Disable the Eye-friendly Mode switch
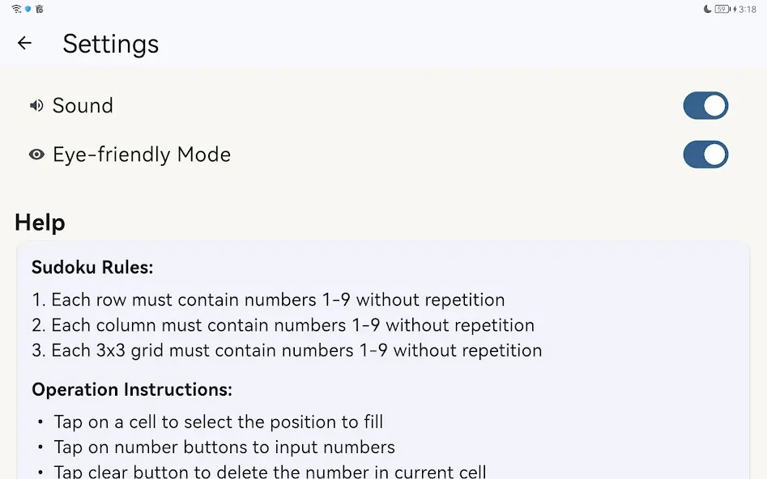The image size is (767, 479). click(705, 155)
